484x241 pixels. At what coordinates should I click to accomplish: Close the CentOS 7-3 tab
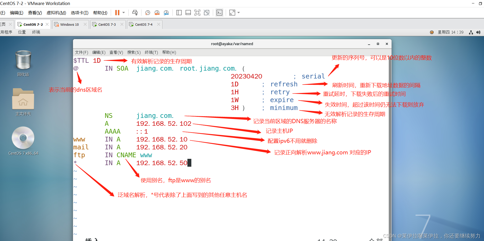(122, 24)
